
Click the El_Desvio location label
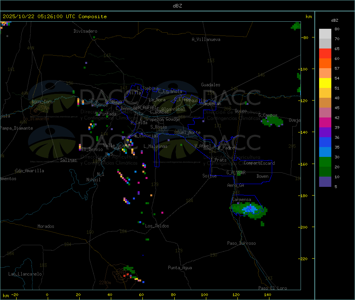click(x=92, y=149)
